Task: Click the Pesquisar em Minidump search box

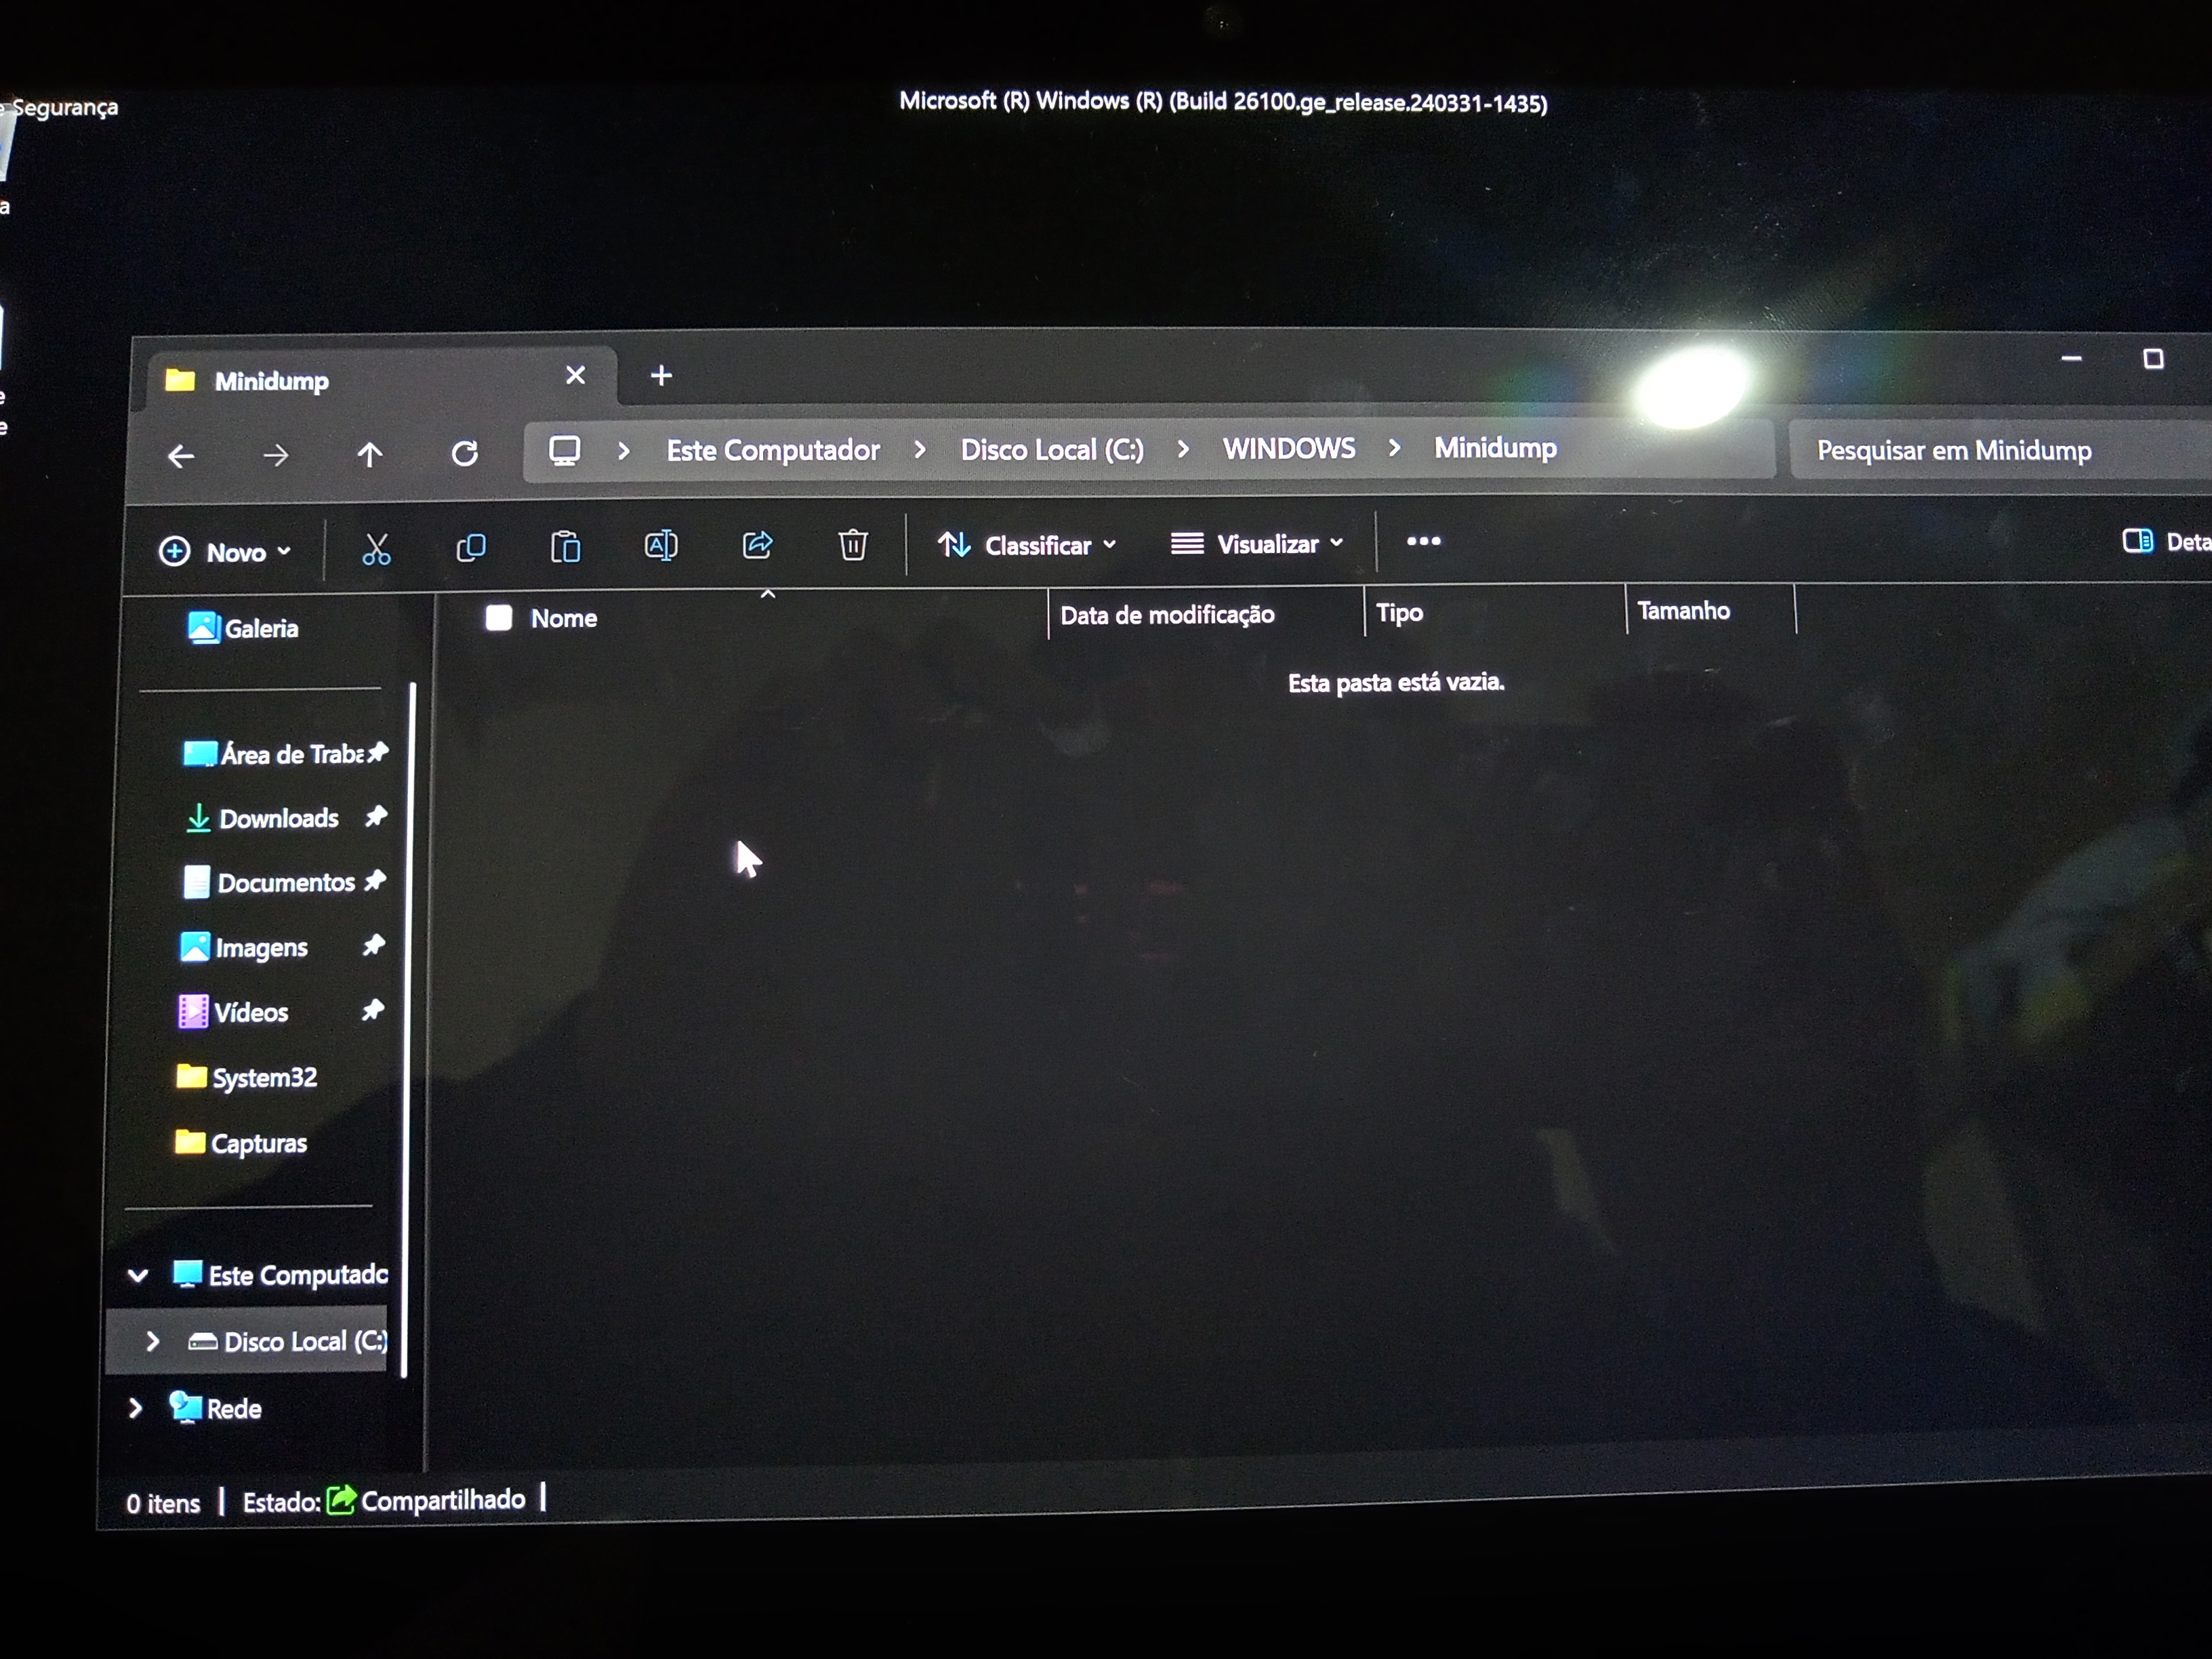Action: click(x=2000, y=450)
